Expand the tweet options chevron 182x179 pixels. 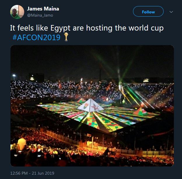171,12
